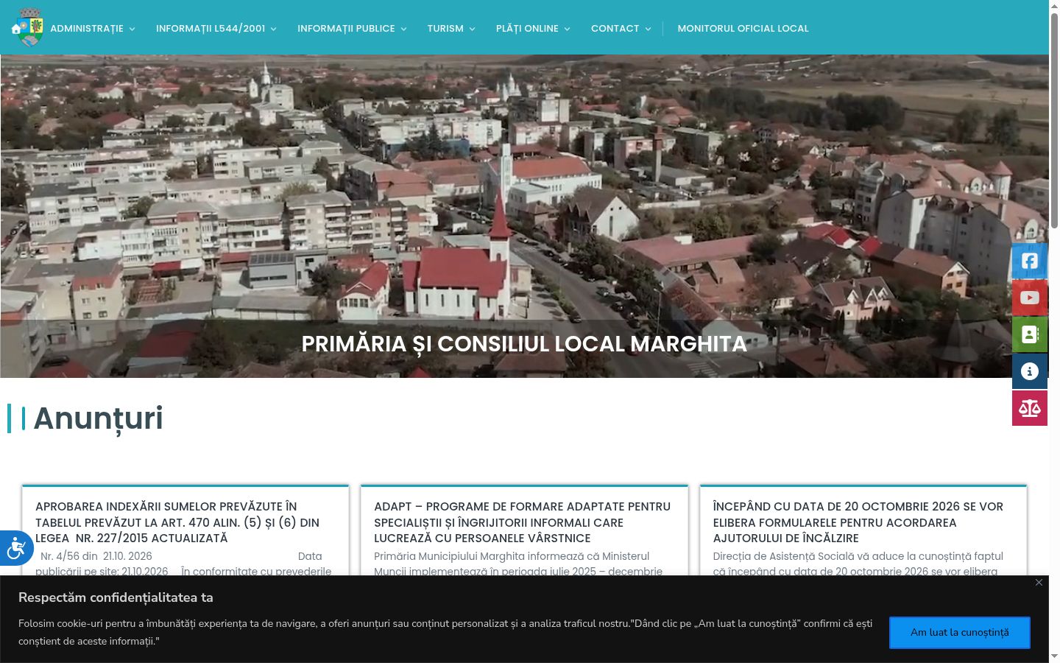This screenshot has height=663, width=1060.
Task: Expand the INFORMAȚII PUBLICE menu
Action: point(352,29)
